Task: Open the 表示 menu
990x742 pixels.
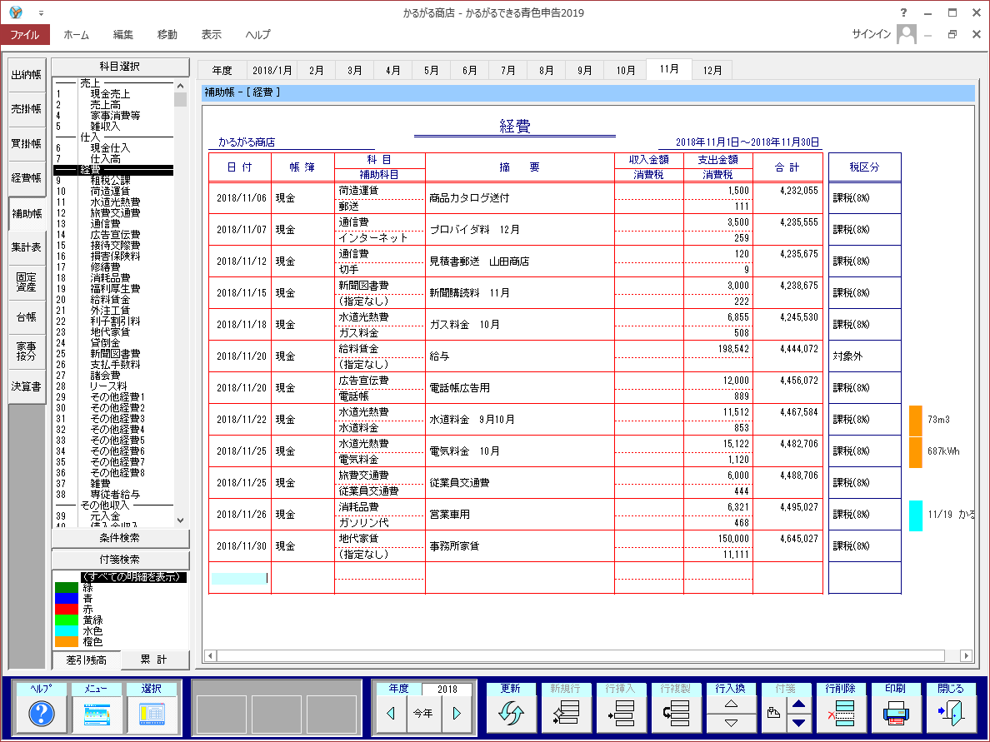Action: click(x=212, y=35)
